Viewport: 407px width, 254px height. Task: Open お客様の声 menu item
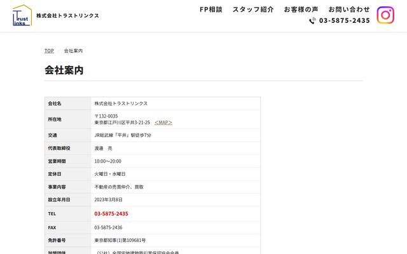point(301,10)
